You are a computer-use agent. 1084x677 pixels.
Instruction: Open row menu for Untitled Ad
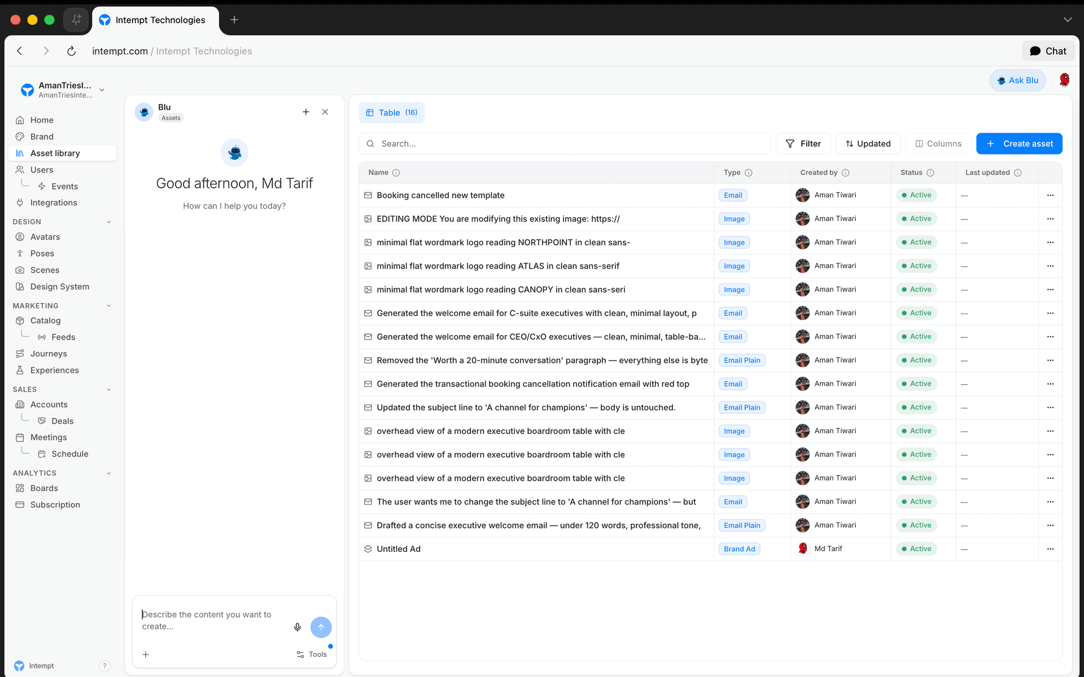coord(1050,549)
